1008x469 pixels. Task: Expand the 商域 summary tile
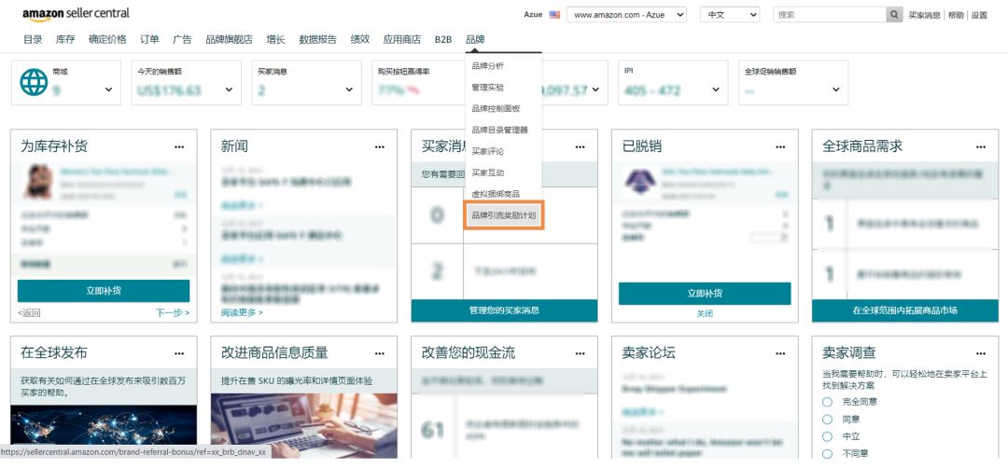(108, 90)
